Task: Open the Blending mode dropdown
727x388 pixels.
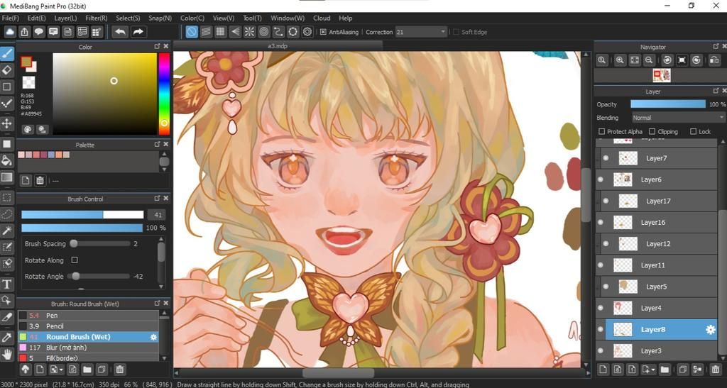Action: pos(677,118)
